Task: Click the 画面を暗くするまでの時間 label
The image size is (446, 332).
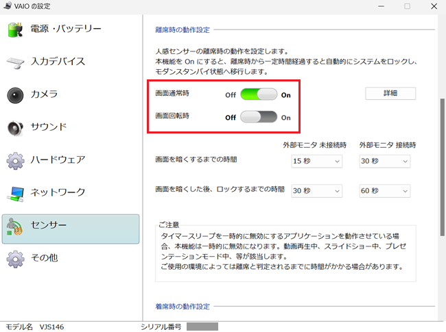Action: pos(196,159)
